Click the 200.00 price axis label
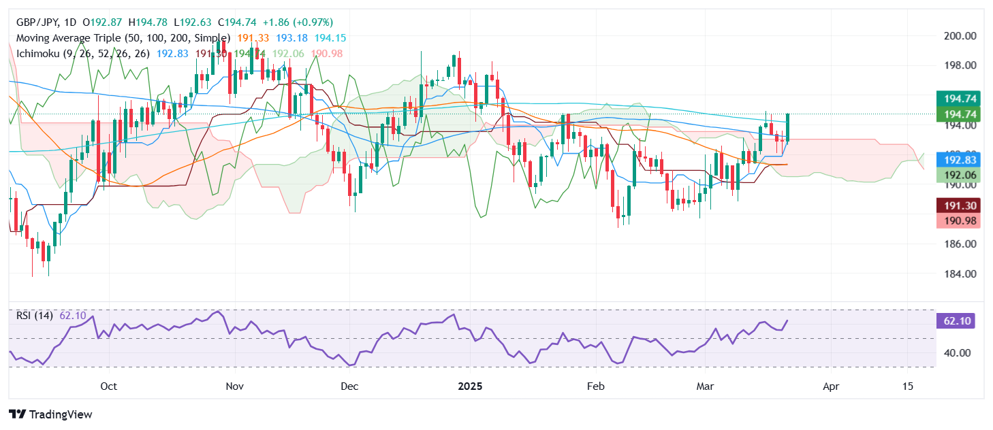Screen dimensions: 993x430 [x=959, y=35]
